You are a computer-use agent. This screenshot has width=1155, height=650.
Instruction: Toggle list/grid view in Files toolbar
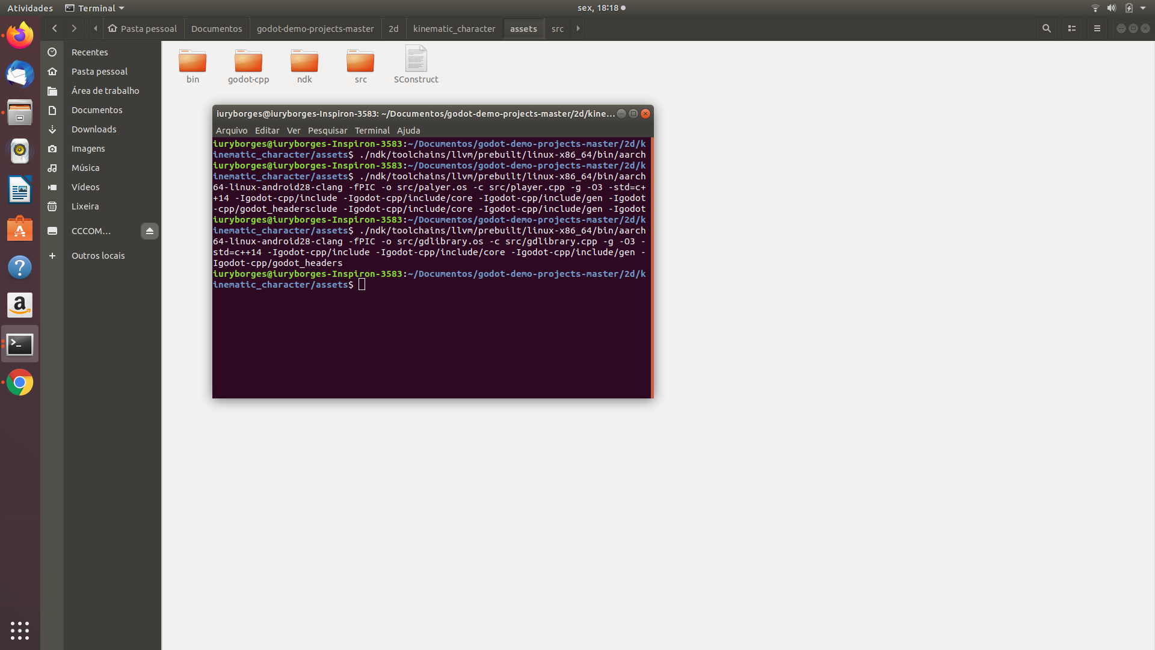tap(1072, 28)
